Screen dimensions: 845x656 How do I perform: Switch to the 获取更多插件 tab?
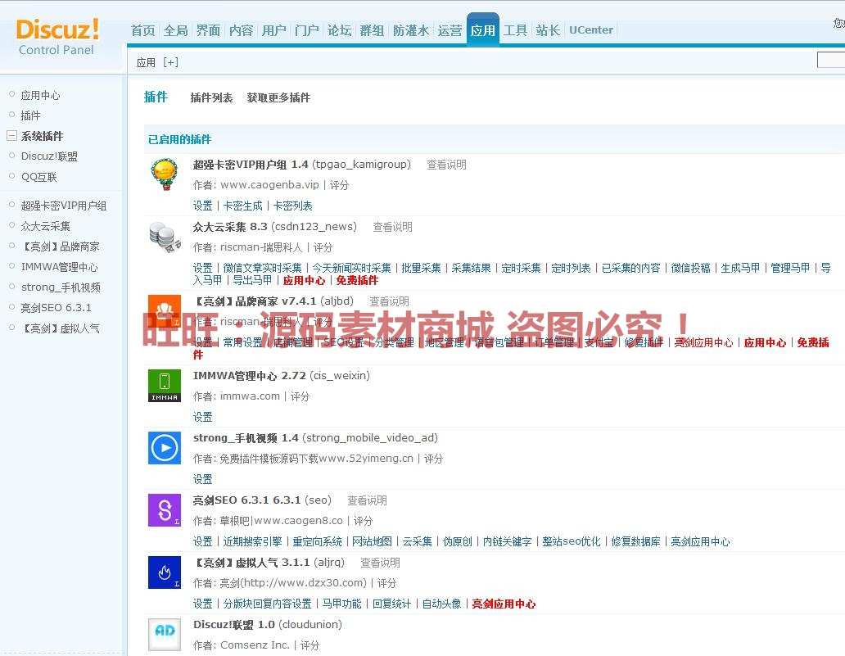coord(278,97)
